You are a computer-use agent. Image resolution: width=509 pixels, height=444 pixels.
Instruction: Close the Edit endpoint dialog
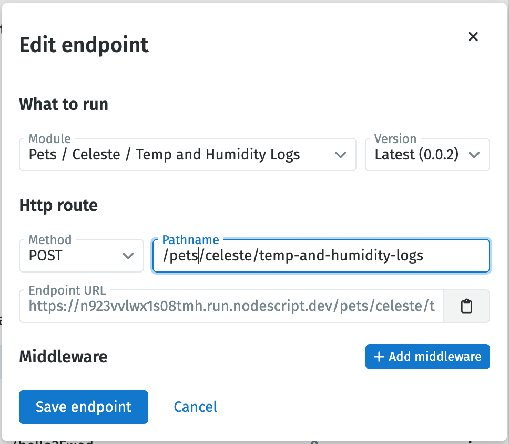[473, 37]
